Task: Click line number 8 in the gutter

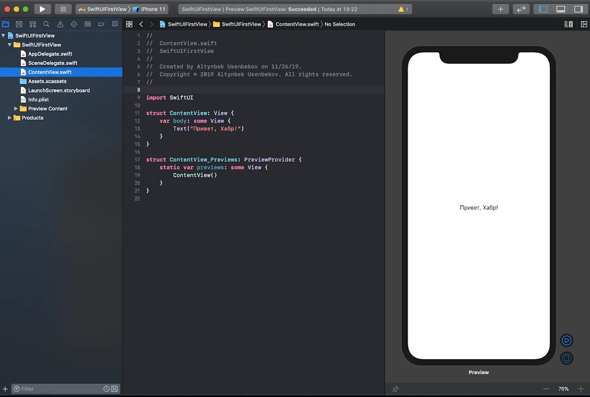Action: point(138,90)
